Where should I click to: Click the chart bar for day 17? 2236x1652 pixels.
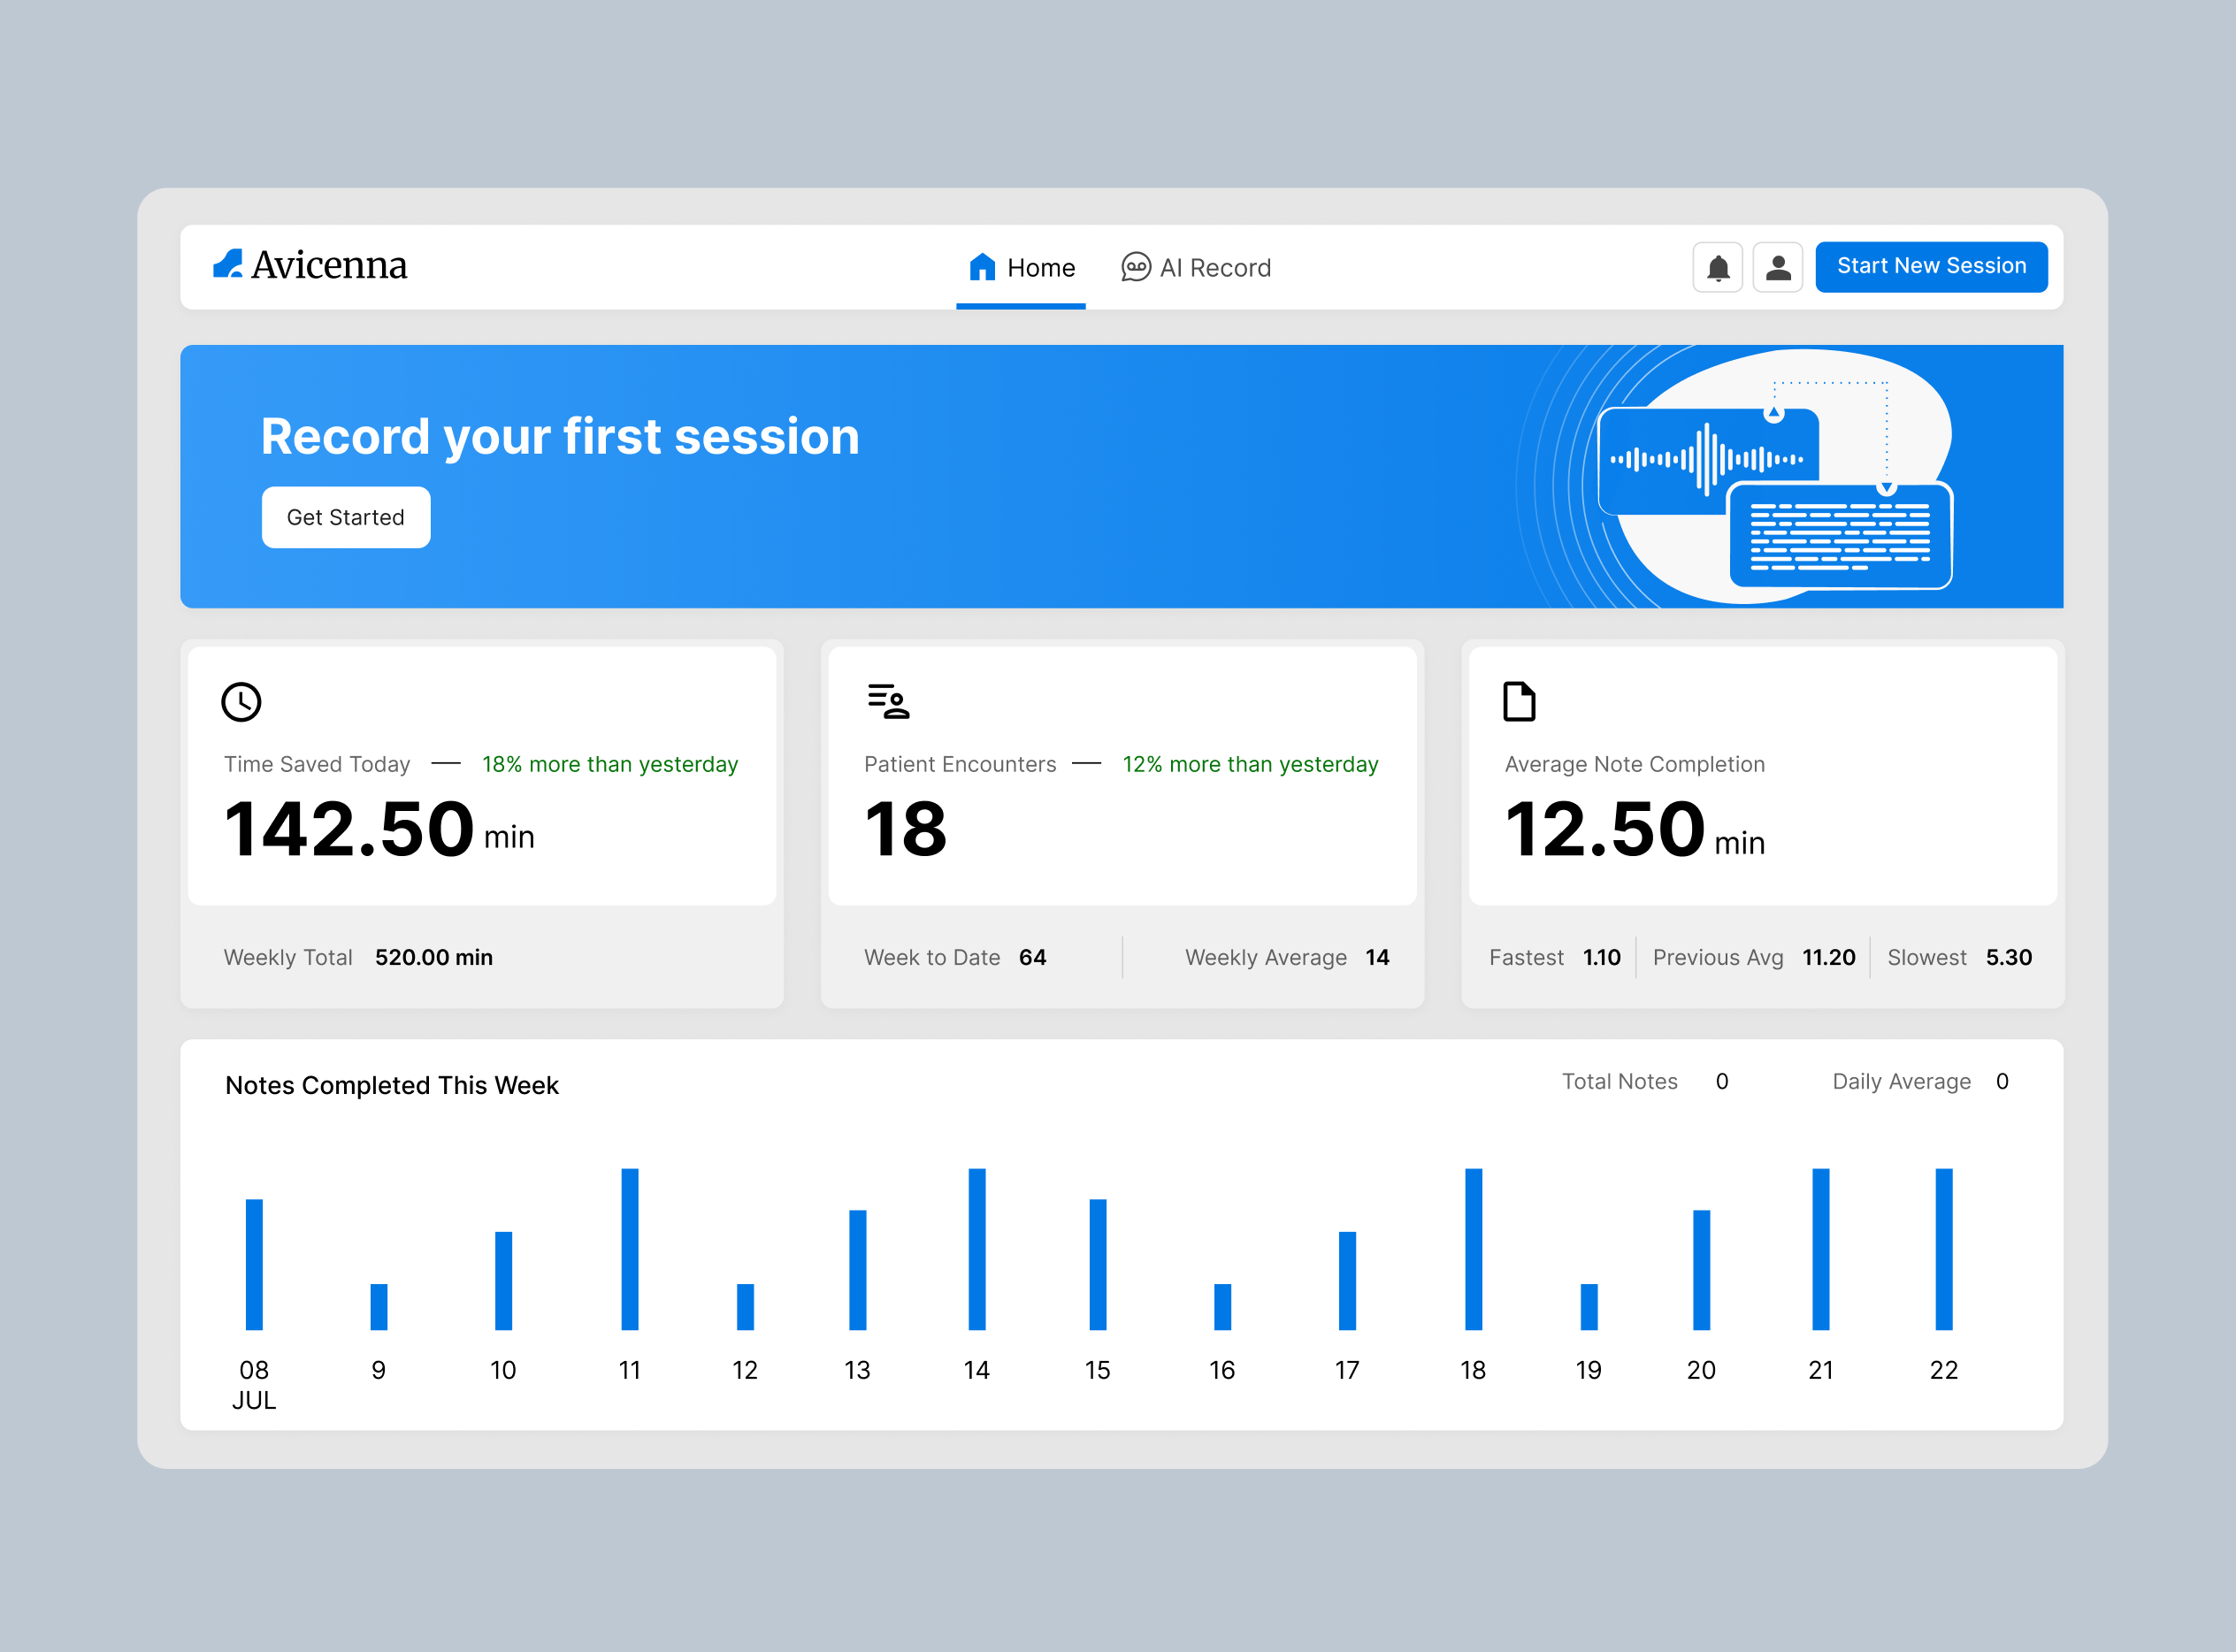coord(1347,1280)
